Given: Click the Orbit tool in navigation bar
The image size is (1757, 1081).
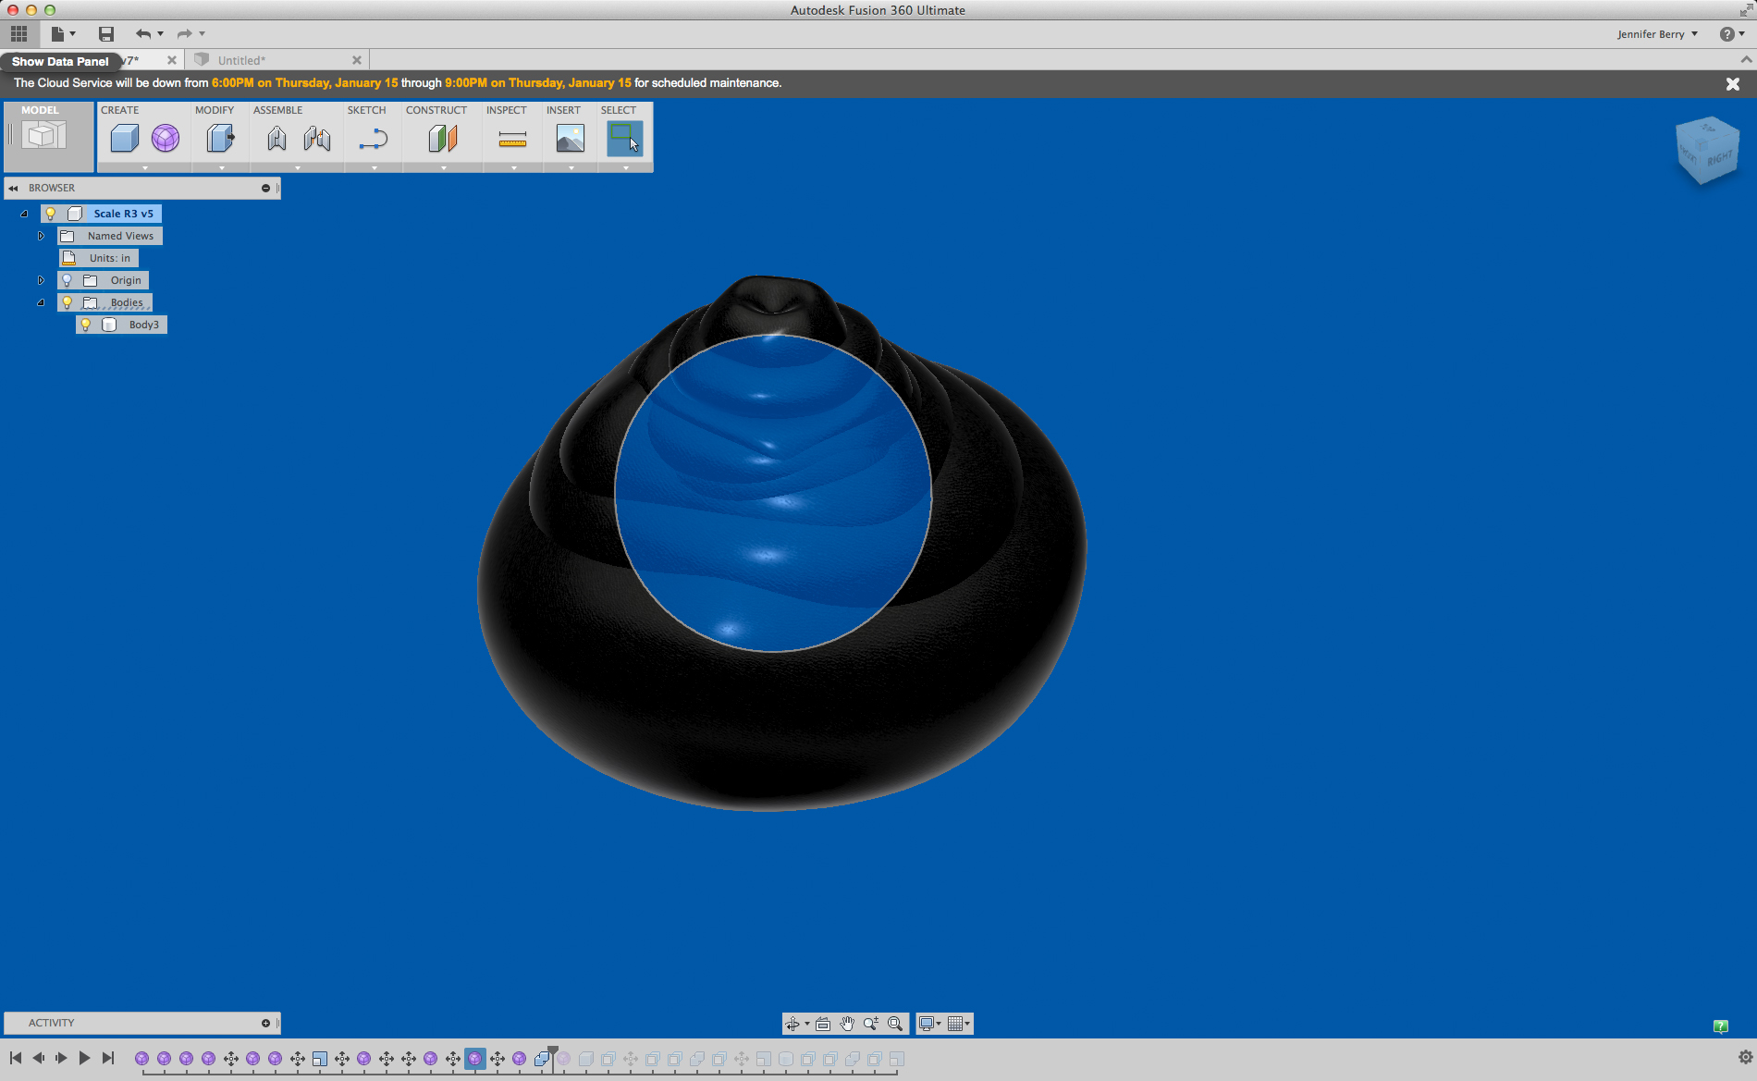Looking at the screenshot, I should pyautogui.click(x=792, y=1024).
